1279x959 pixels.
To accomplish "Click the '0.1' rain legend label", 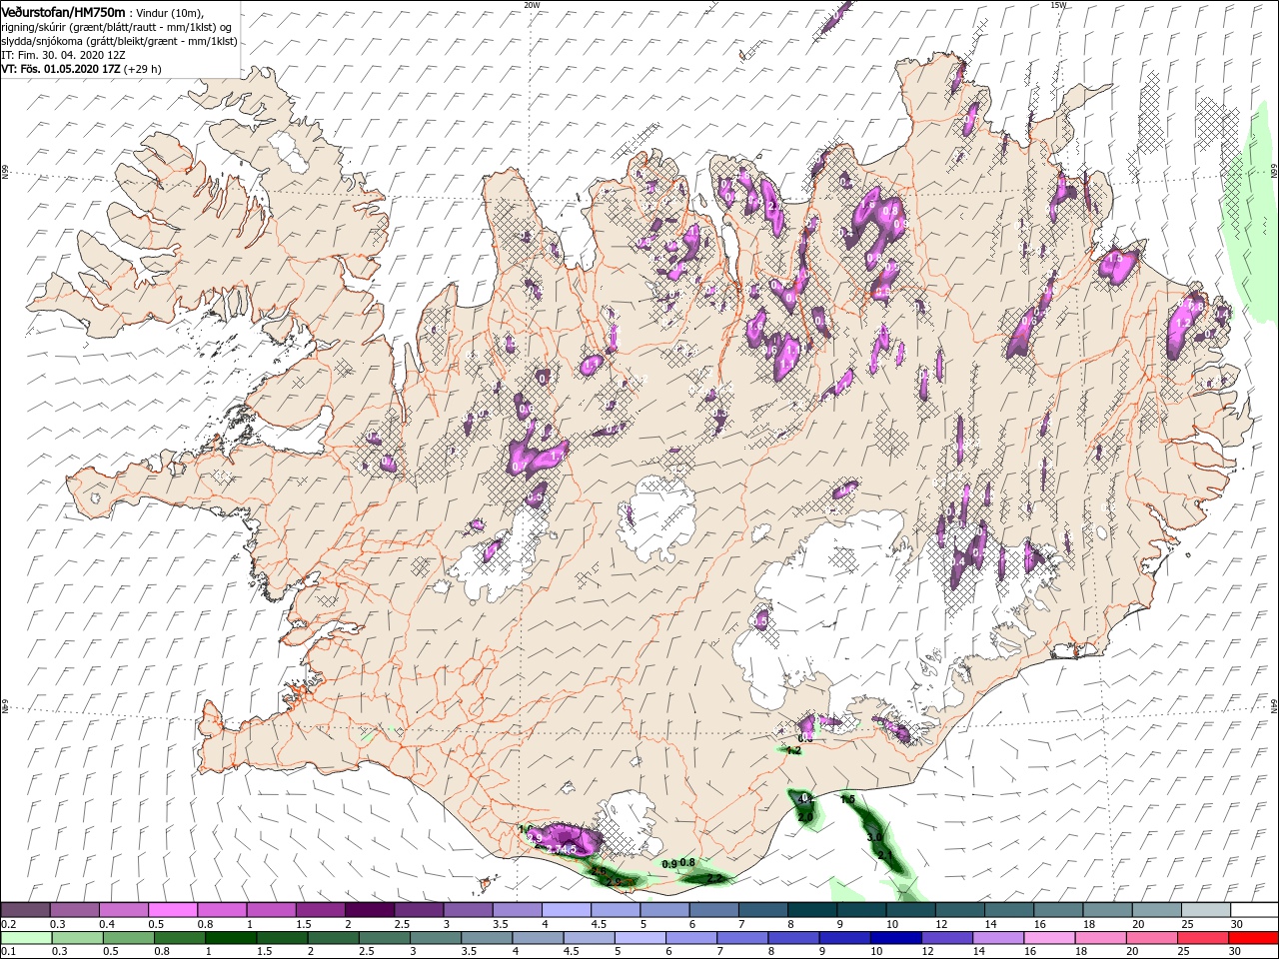I will pyautogui.click(x=8, y=952).
